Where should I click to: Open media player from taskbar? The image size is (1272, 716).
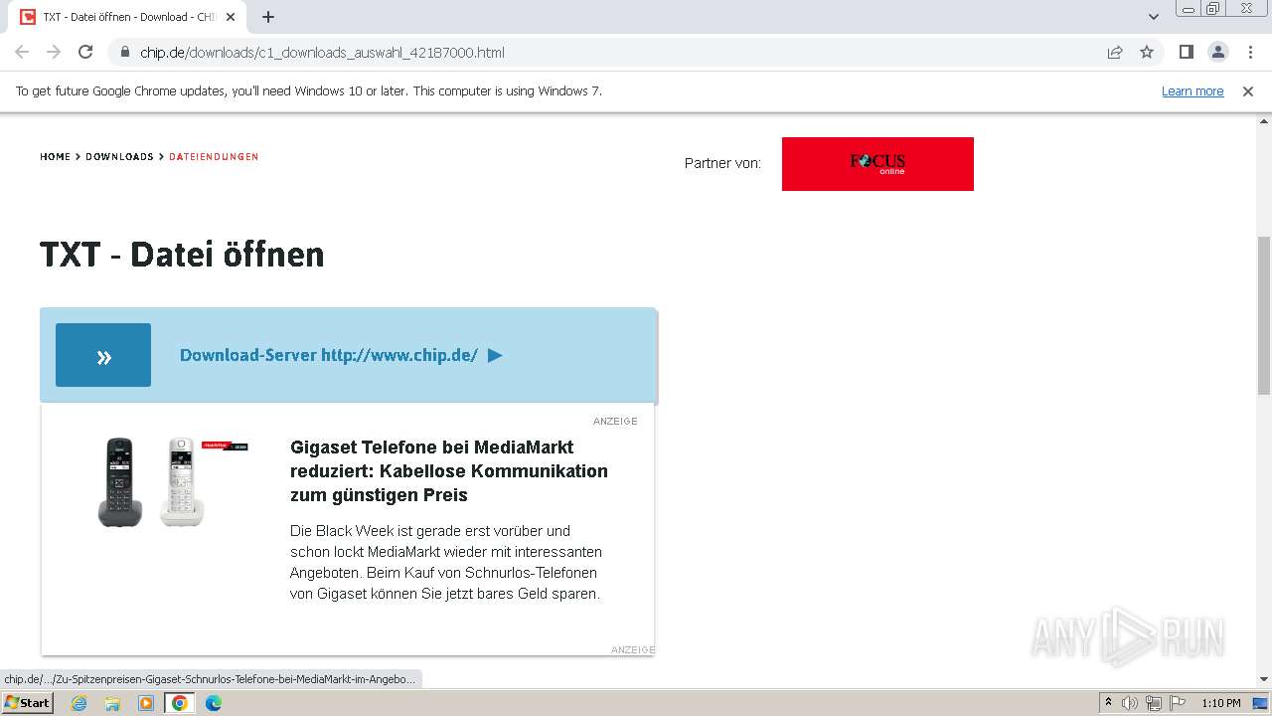pos(146,703)
